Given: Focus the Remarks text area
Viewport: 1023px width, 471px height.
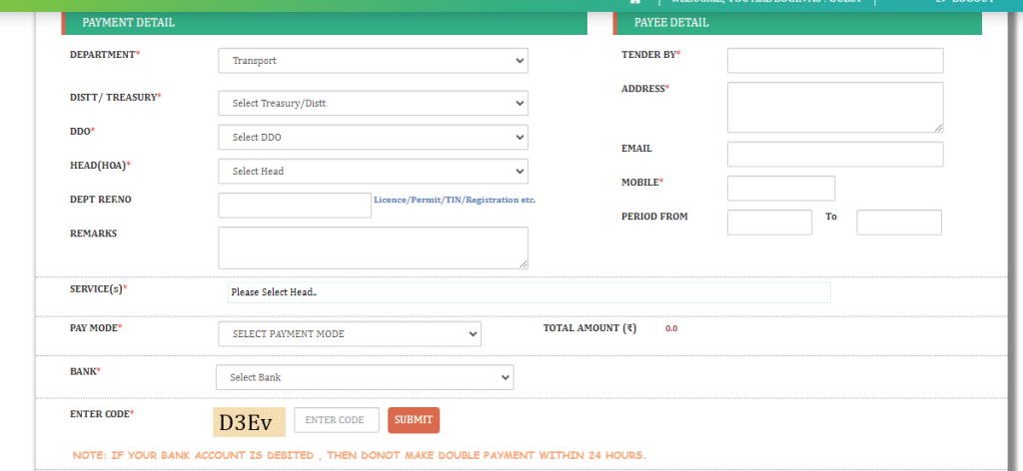Looking at the screenshot, I should pyautogui.click(x=373, y=247).
